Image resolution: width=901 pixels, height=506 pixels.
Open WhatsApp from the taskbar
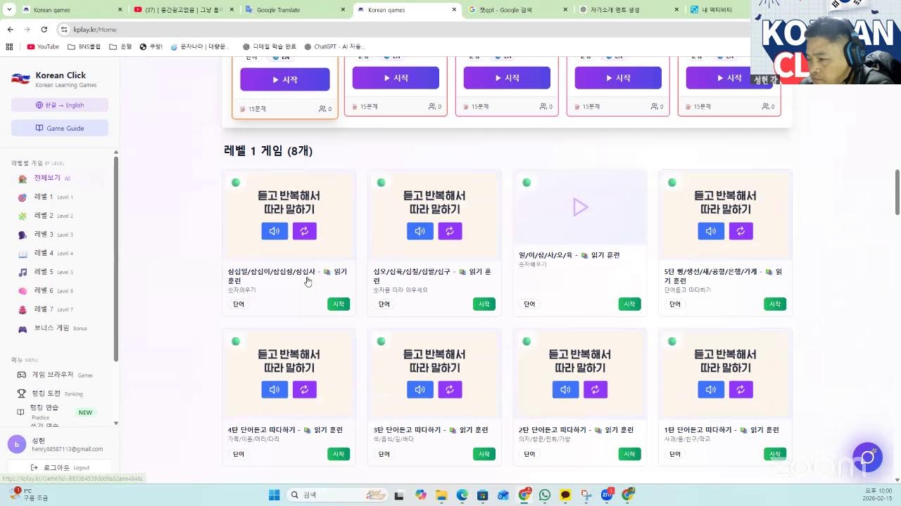[x=545, y=495]
